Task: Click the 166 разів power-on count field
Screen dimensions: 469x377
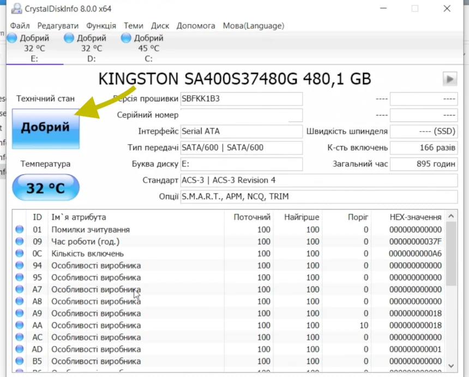Action: (424, 148)
